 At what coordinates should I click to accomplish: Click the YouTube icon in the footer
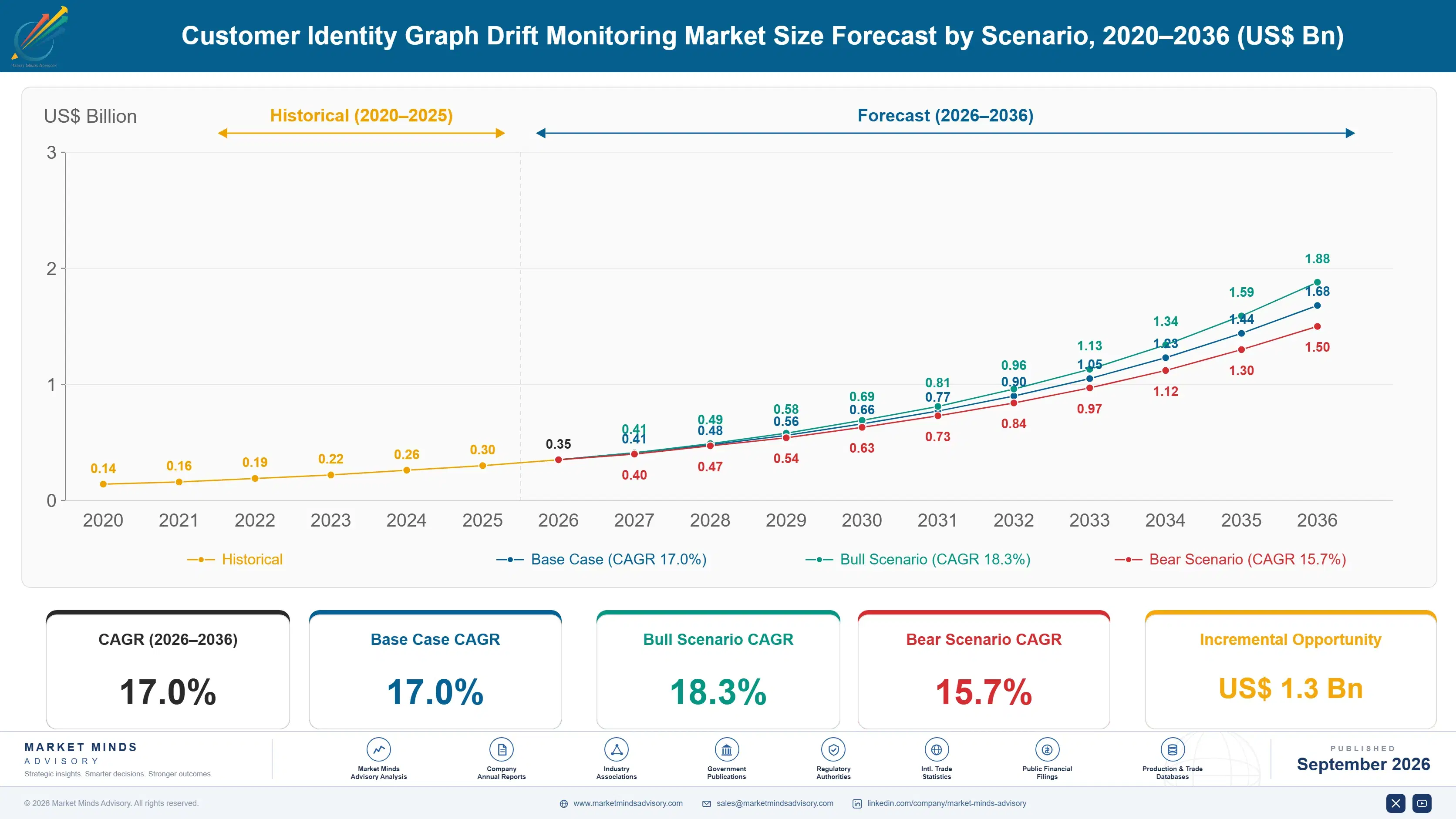click(x=1422, y=803)
